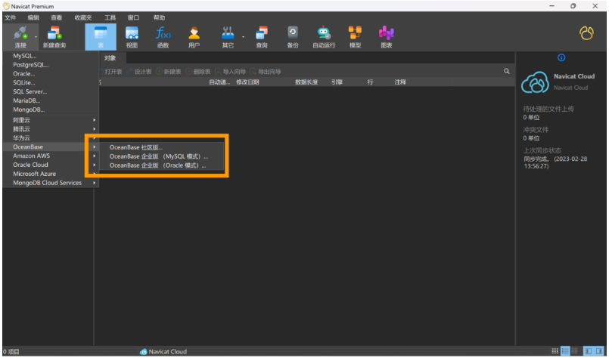Click the info icon above Navicat Cloud
This screenshot has height=358, width=609.
(561, 58)
